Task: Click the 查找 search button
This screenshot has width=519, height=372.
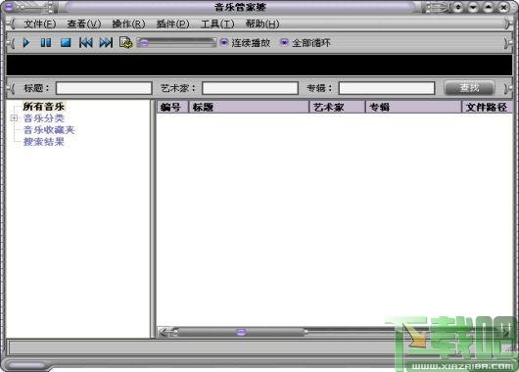Action: (x=469, y=88)
